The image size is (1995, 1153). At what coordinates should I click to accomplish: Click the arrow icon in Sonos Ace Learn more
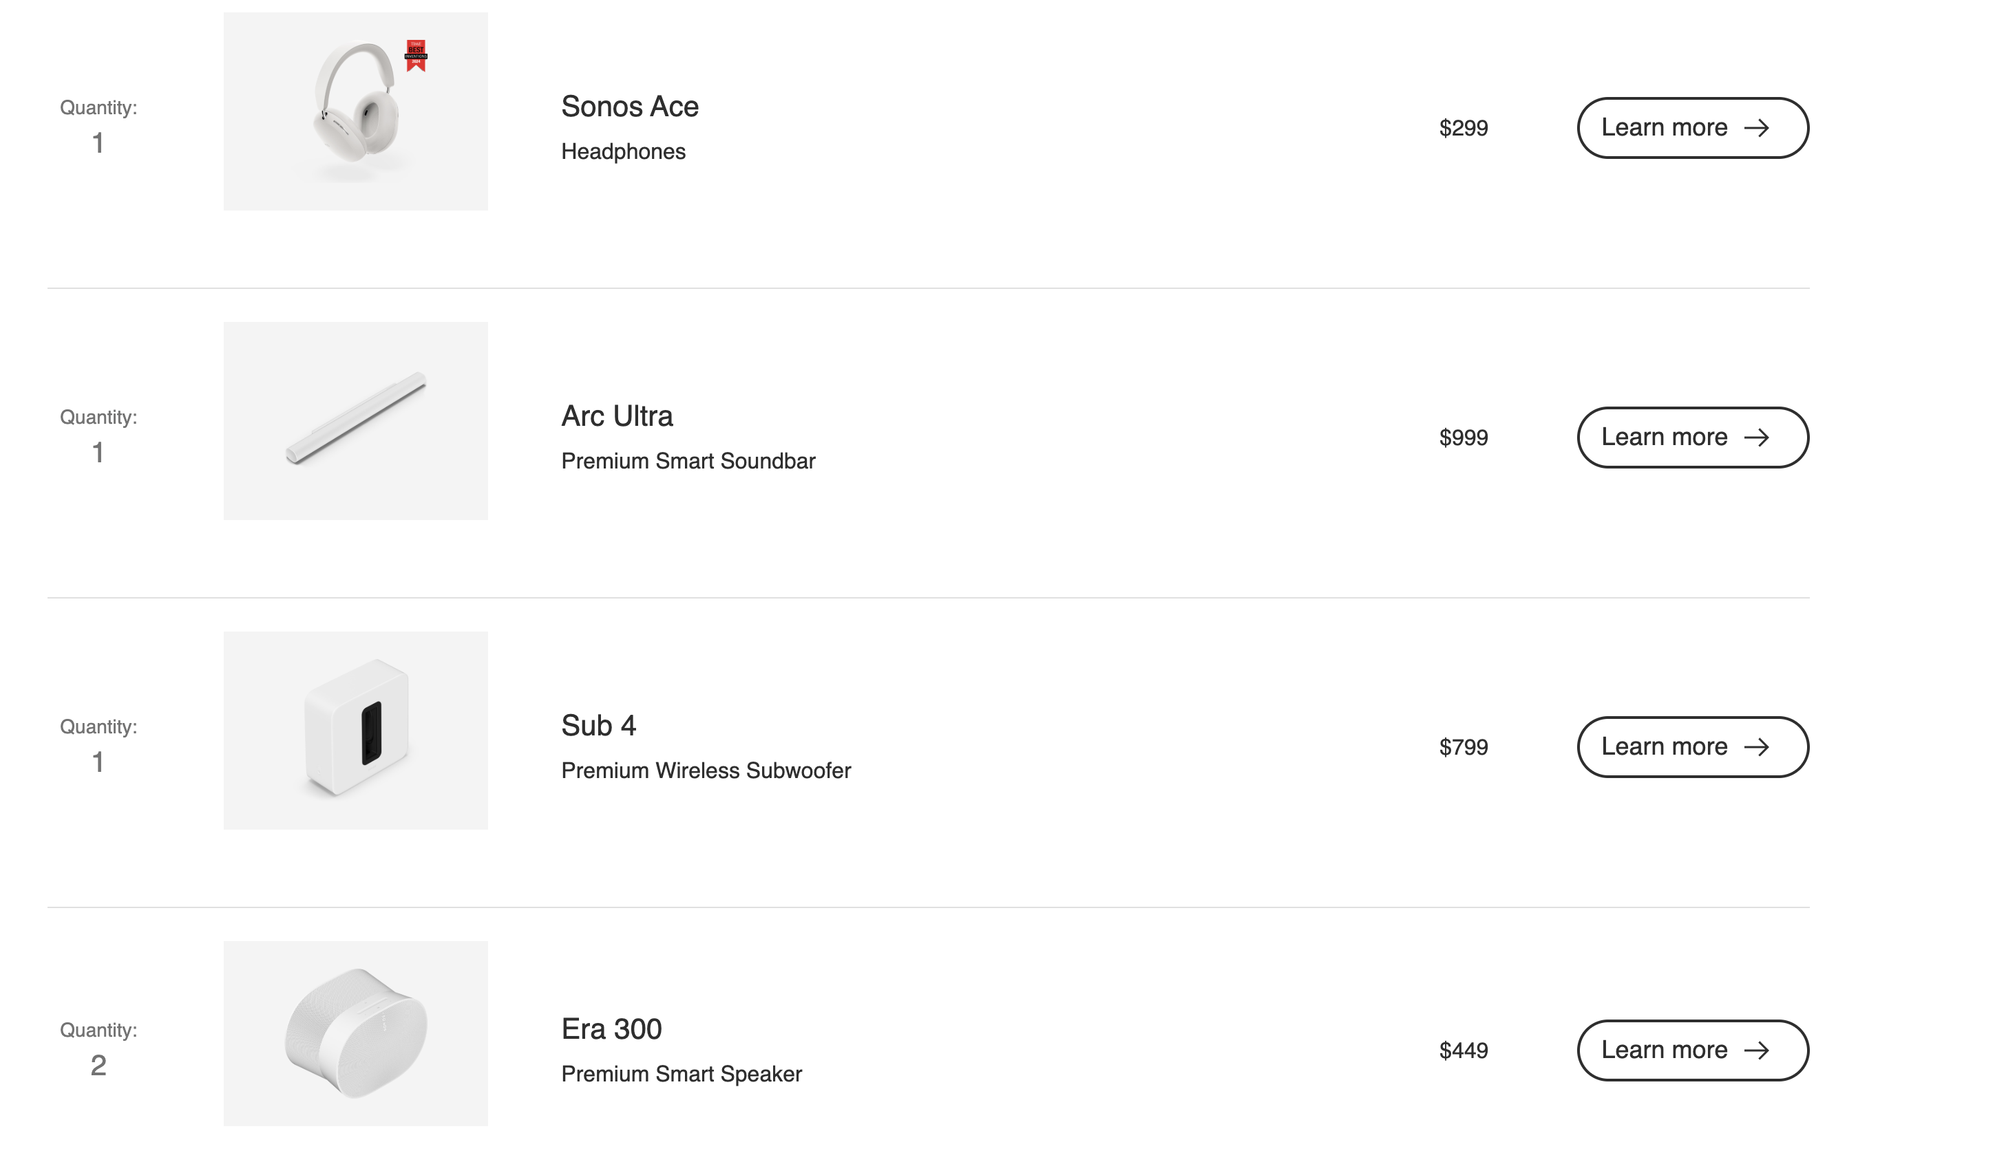click(1757, 128)
